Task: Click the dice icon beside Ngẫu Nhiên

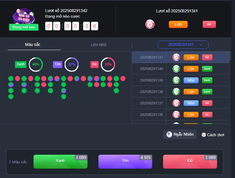Action: (169, 134)
